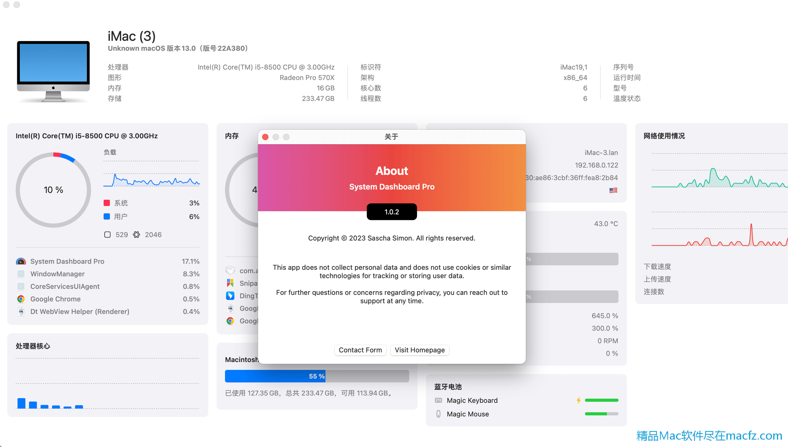Click the Magic Mouse icon
The image size is (788, 447).
coord(438,414)
